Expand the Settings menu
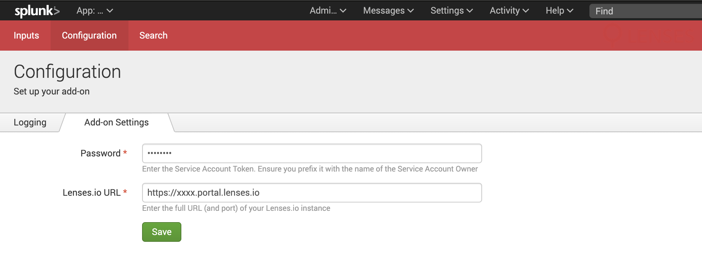This screenshot has width=702, height=269. point(452,11)
